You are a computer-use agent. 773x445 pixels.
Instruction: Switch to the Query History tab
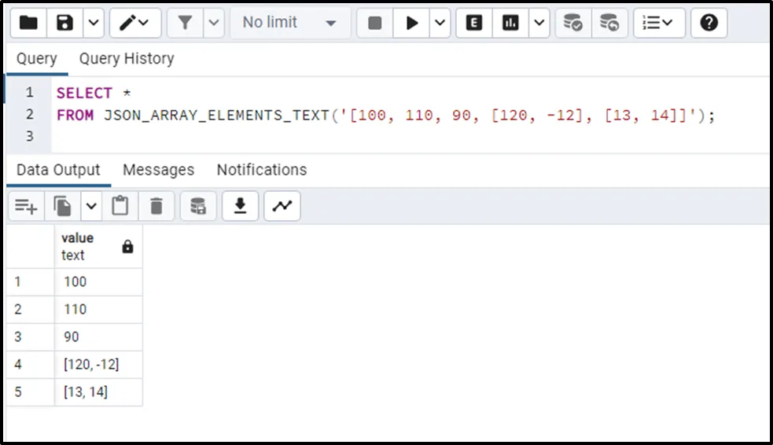(x=127, y=59)
